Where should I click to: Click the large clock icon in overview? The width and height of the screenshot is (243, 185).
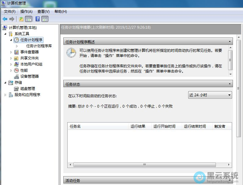(71, 53)
